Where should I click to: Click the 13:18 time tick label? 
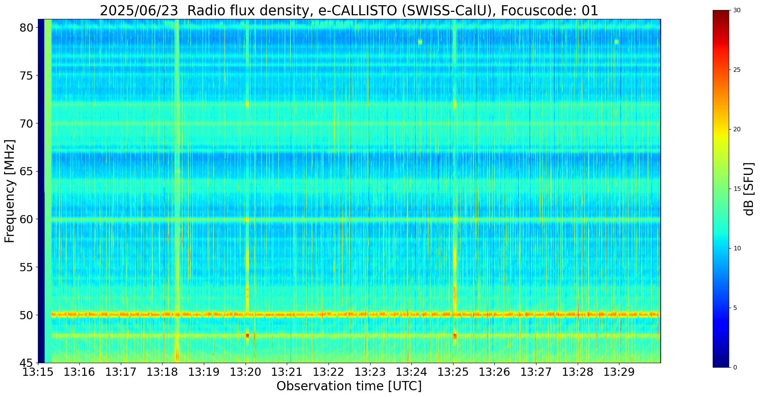tap(162, 372)
